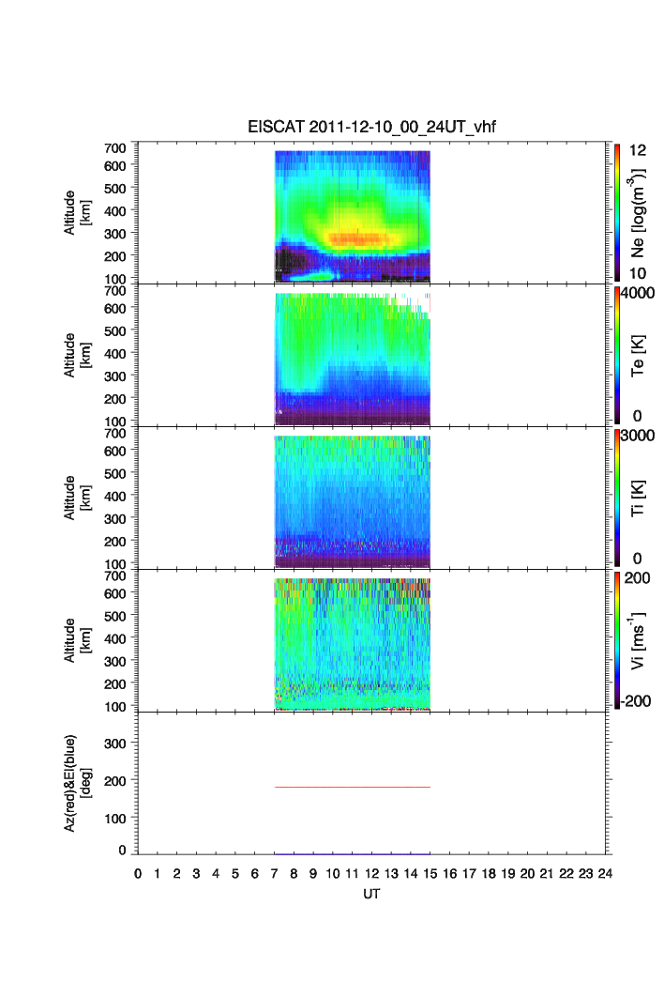
Task: Click the ion temperature panel image
Action: tap(353, 501)
